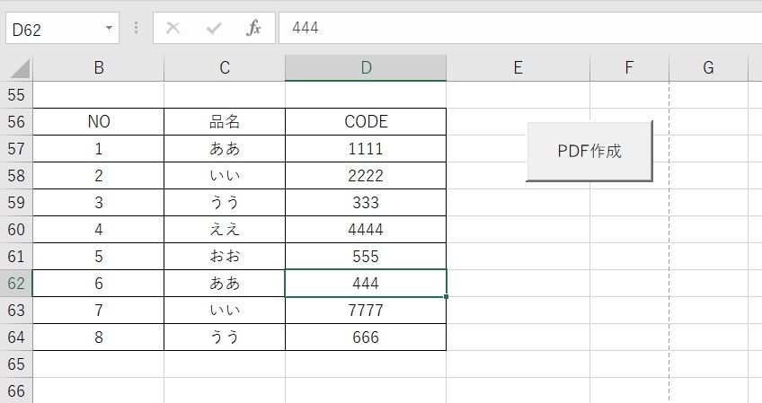Confirm the entry with the checkmark icon
This screenshot has width=762, height=403.
pos(214,28)
